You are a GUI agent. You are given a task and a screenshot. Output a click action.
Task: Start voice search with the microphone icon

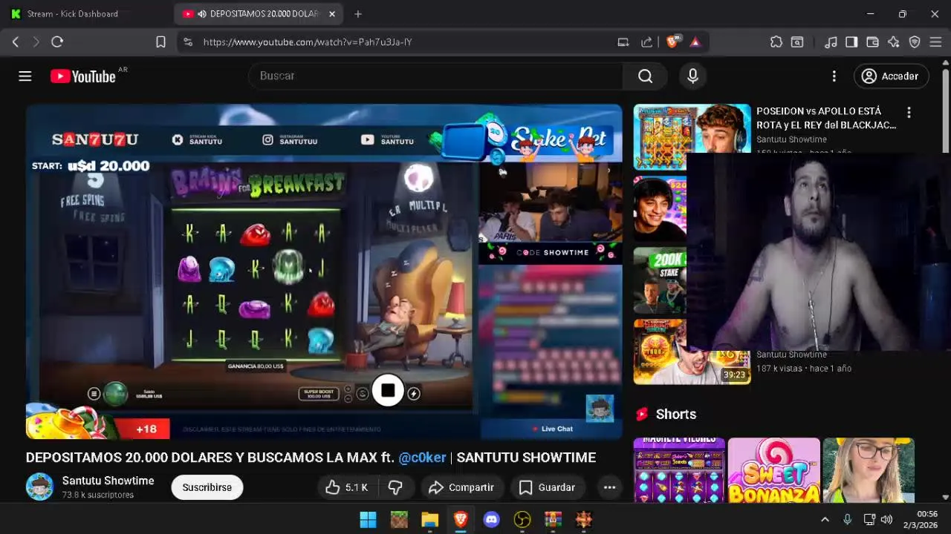coord(692,76)
